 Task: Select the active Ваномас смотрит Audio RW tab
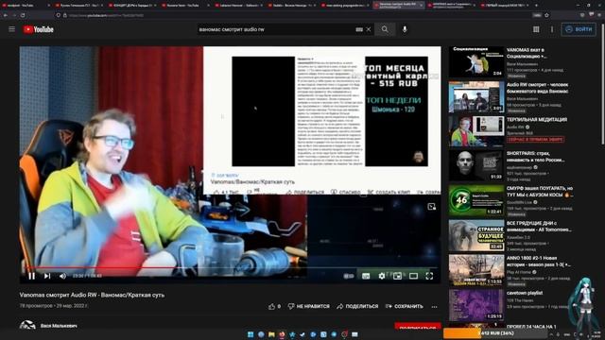click(x=399, y=6)
